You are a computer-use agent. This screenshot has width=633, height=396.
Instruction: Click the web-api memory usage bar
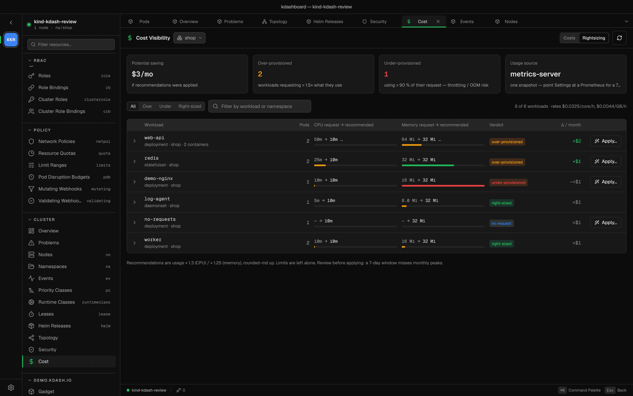click(443, 145)
